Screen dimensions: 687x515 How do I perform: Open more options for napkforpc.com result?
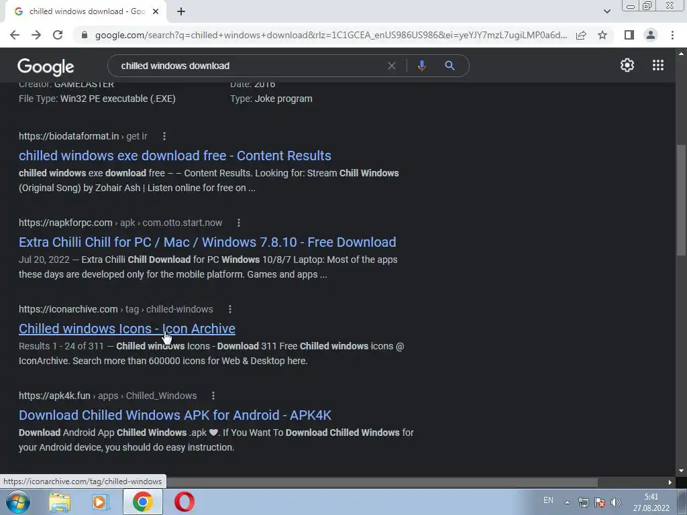(239, 223)
